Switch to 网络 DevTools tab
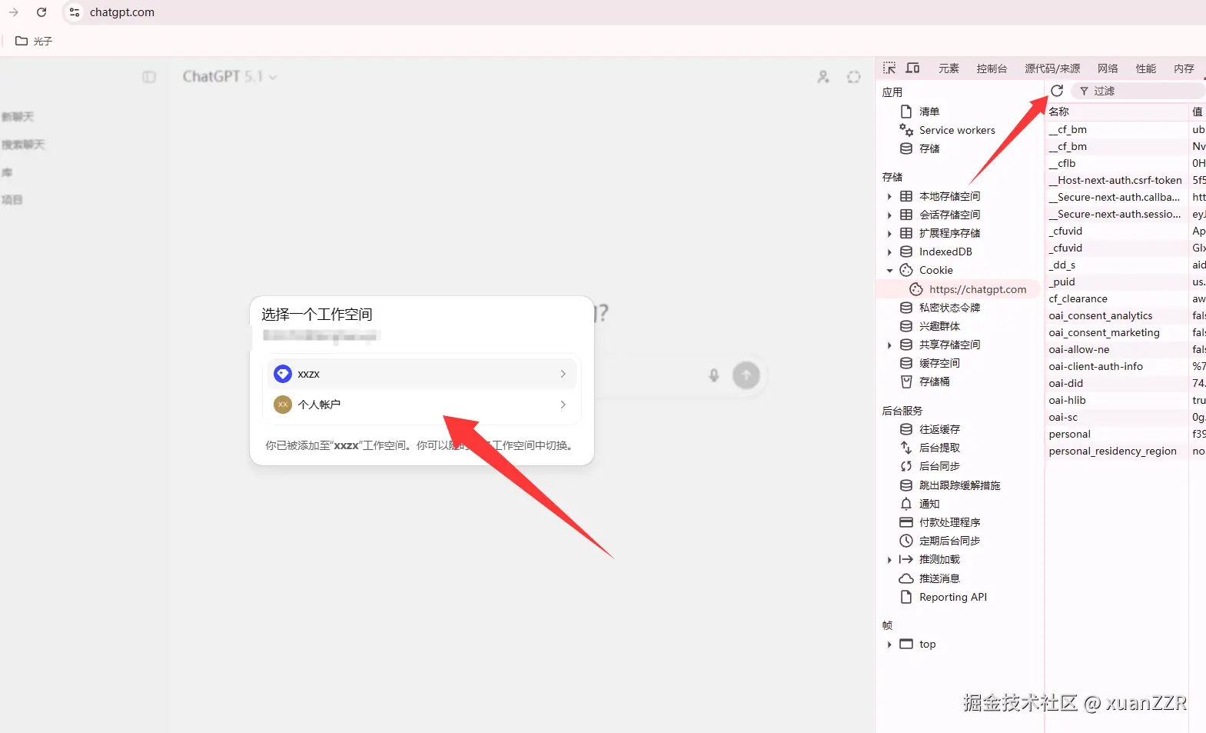This screenshot has width=1206, height=733. 1108,68
